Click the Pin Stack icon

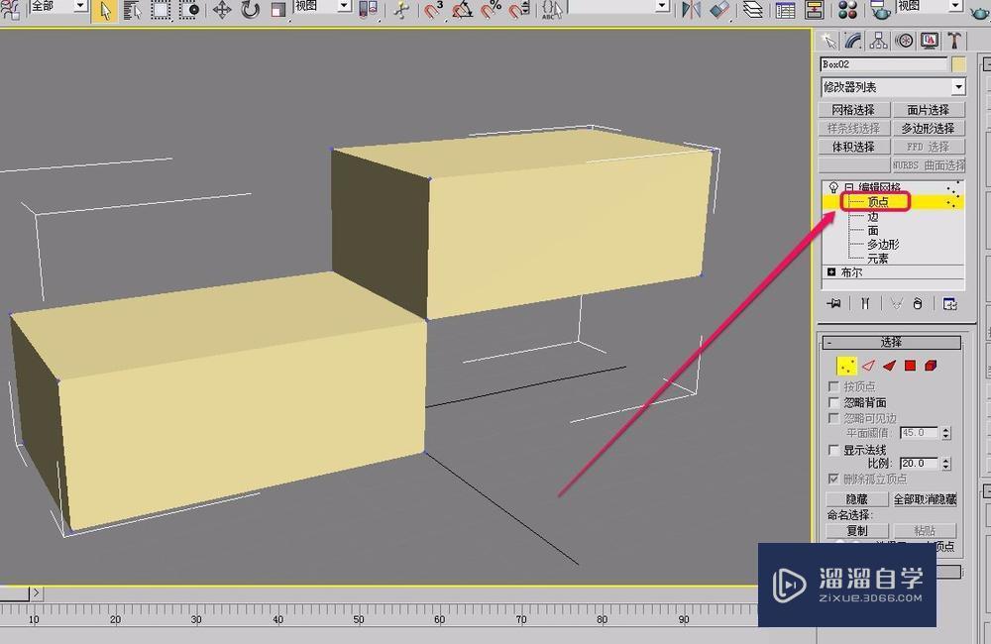(834, 304)
